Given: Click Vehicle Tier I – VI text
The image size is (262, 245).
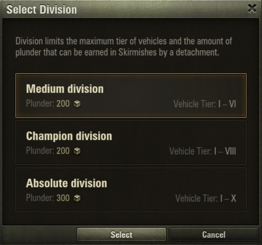Looking at the screenshot, I should coord(205,104).
